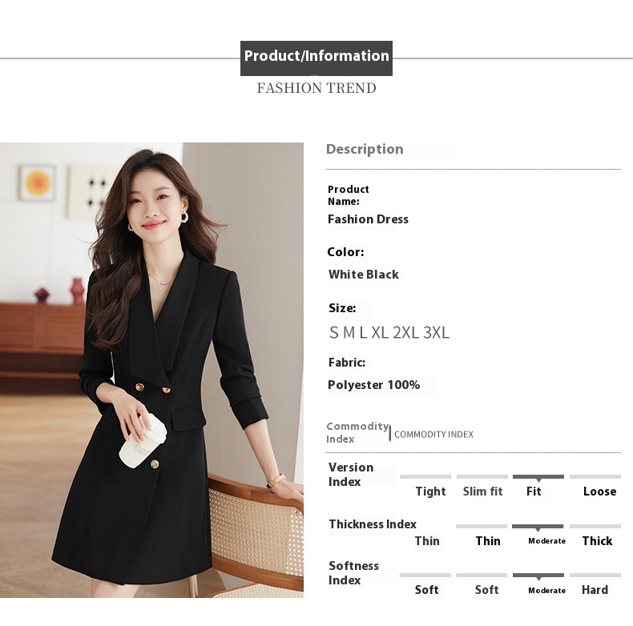Select the Thickness Index row label

(x=373, y=524)
